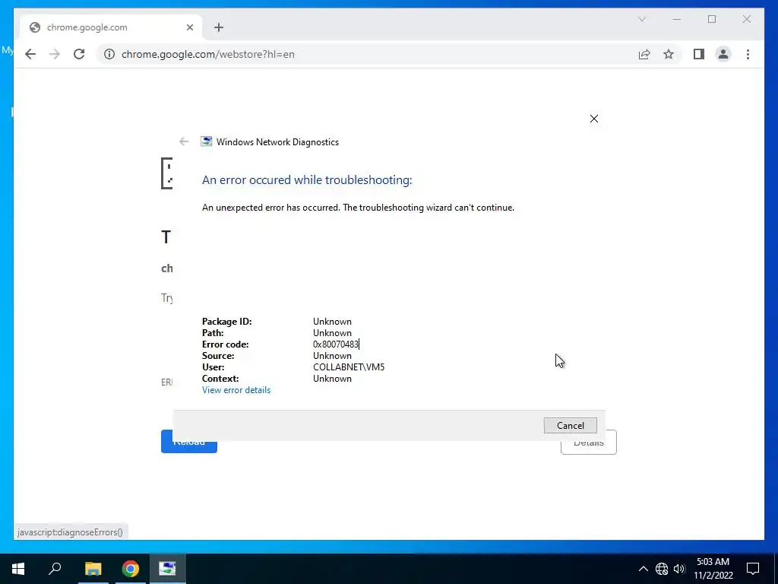Open the network status tray icon
The width and height of the screenshot is (778, 584).
tap(662, 569)
